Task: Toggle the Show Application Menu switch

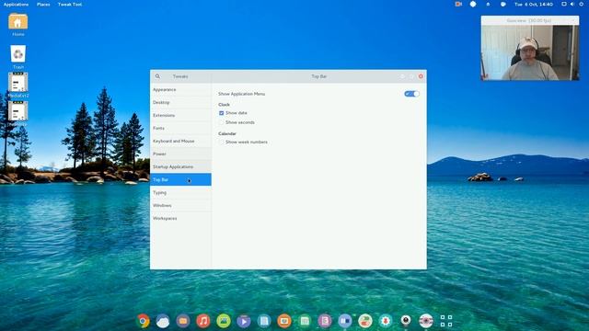Action: (x=411, y=94)
